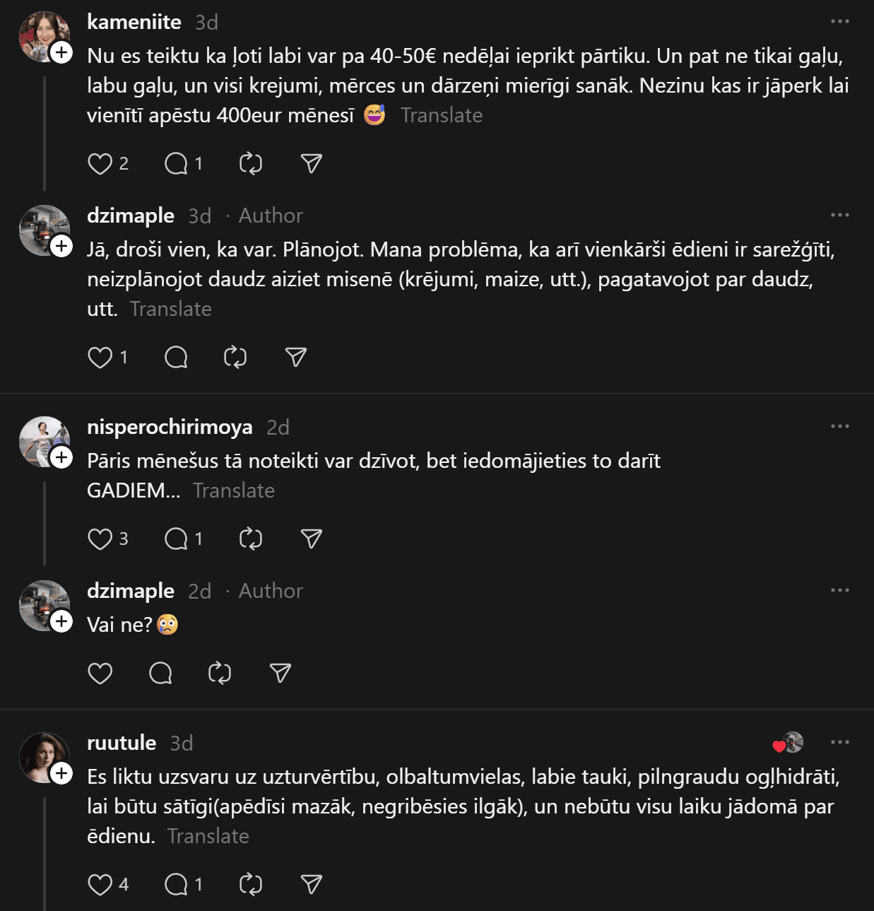Translate kameniite's comment

tap(442, 115)
